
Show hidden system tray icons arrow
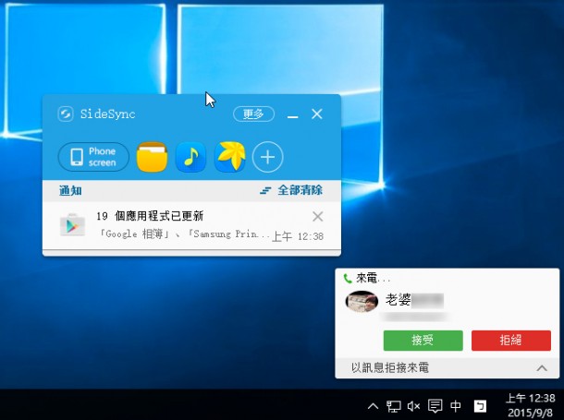click(x=373, y=406)
